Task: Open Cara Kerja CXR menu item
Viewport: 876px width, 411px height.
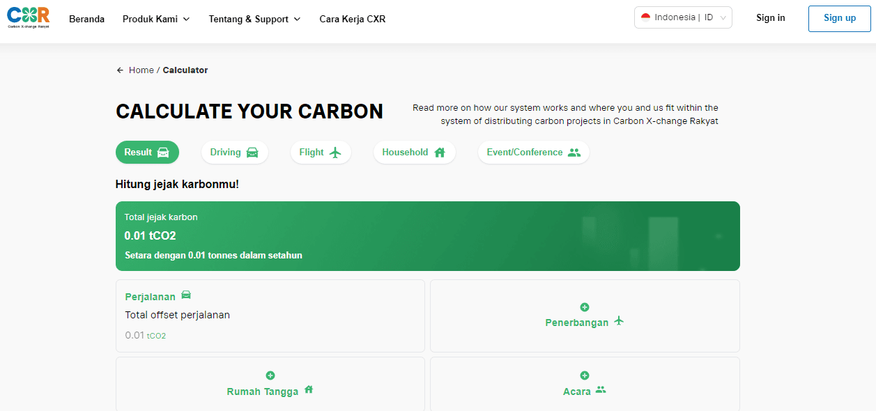Action: (353, 19)
